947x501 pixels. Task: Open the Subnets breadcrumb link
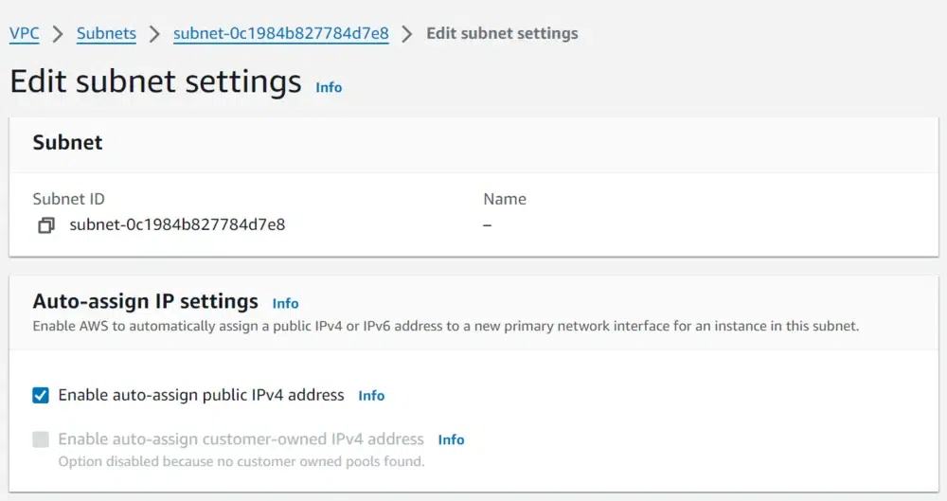[106, 34]
